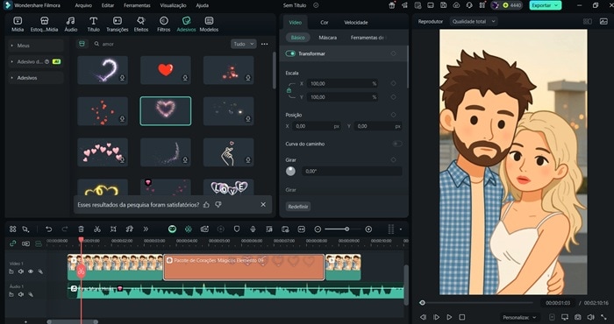Play the preview video

click(x=449, y=317)
